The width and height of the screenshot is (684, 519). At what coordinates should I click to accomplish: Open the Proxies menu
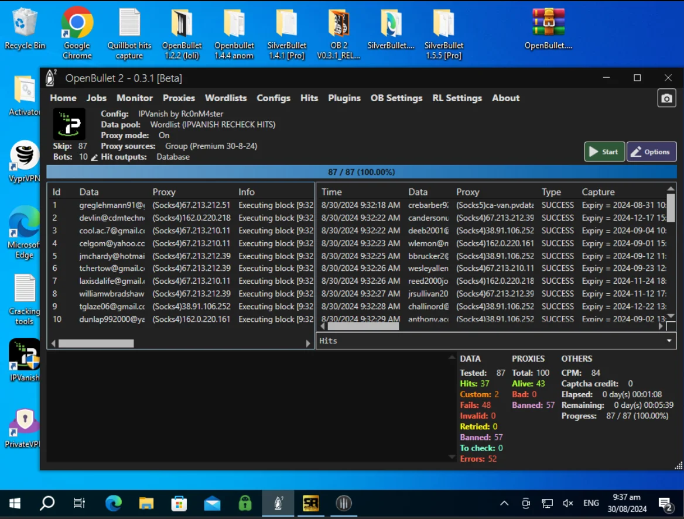point(179,98)
